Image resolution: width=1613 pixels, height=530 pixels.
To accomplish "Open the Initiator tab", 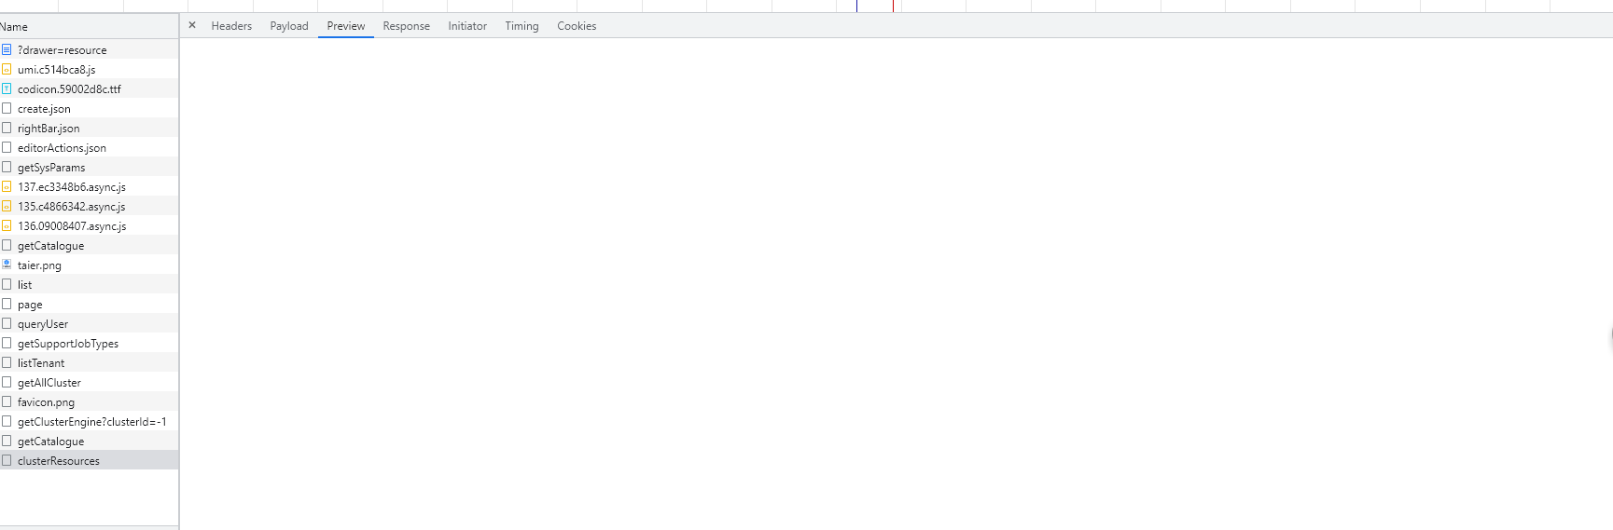I will (x=467, y=26).
